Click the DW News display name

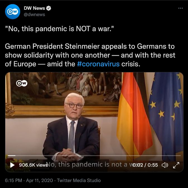tap(34, 8)
